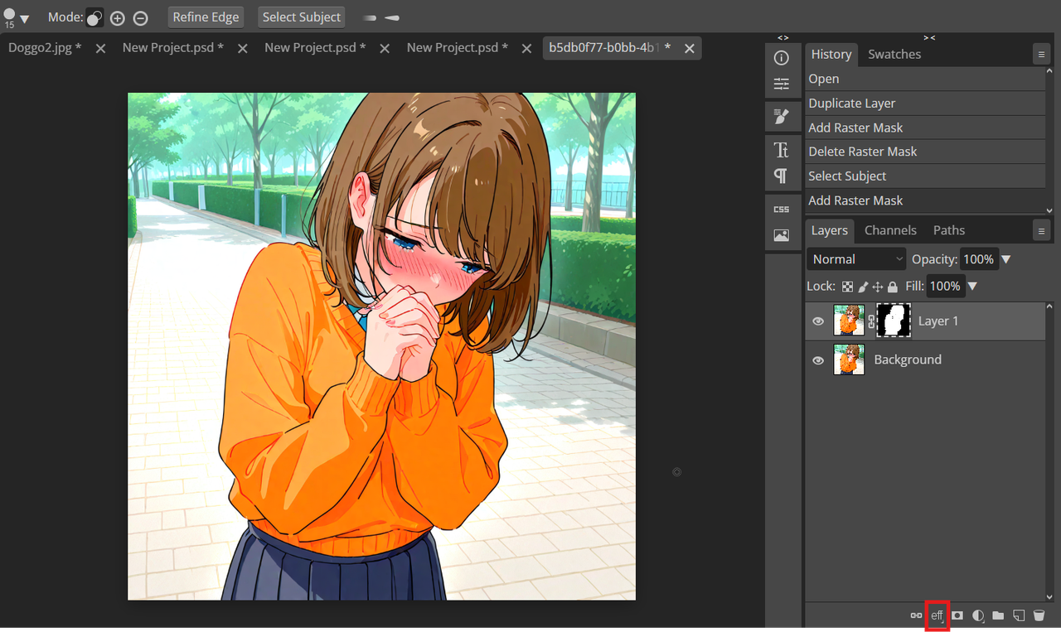
Task: Open the Normal blend mode dropdown
Action: [857, 259]
